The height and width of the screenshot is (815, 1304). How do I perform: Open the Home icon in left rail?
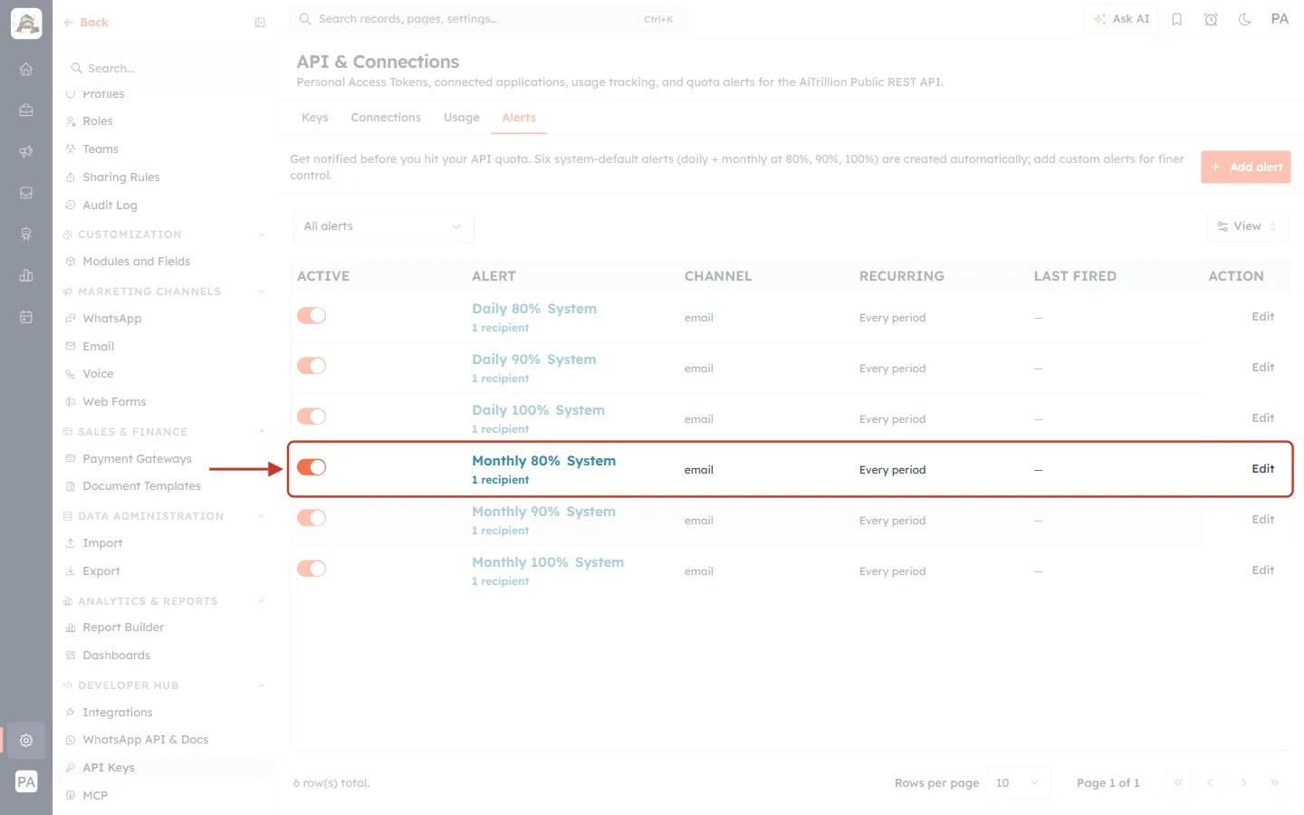point(26,69)
